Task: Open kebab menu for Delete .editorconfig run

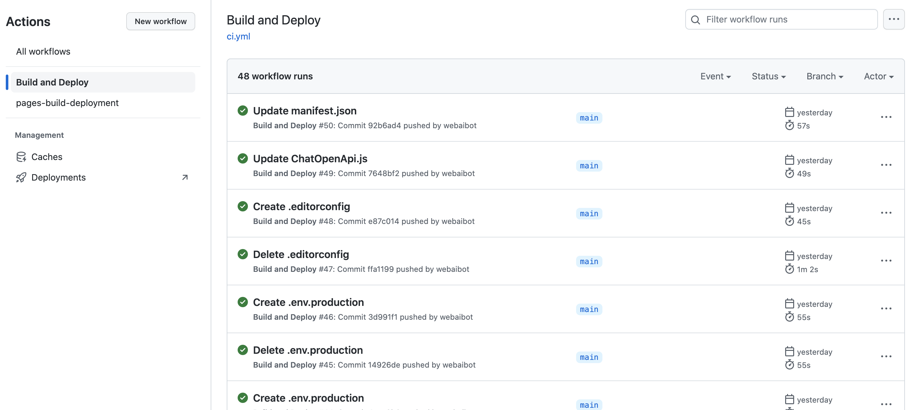Action: tap(886, 261)
